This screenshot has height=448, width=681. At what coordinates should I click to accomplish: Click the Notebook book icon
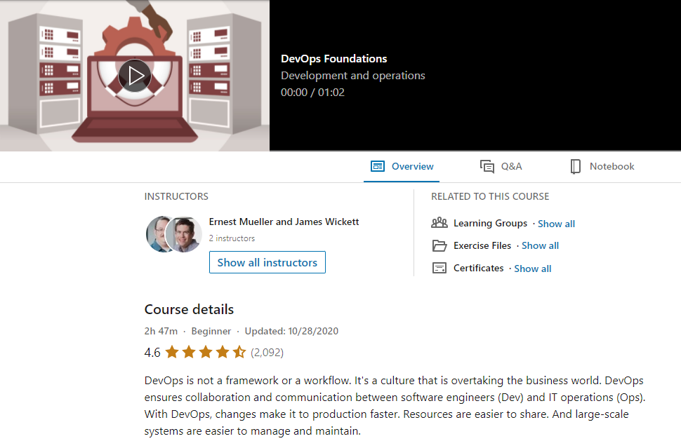(576, 166)
